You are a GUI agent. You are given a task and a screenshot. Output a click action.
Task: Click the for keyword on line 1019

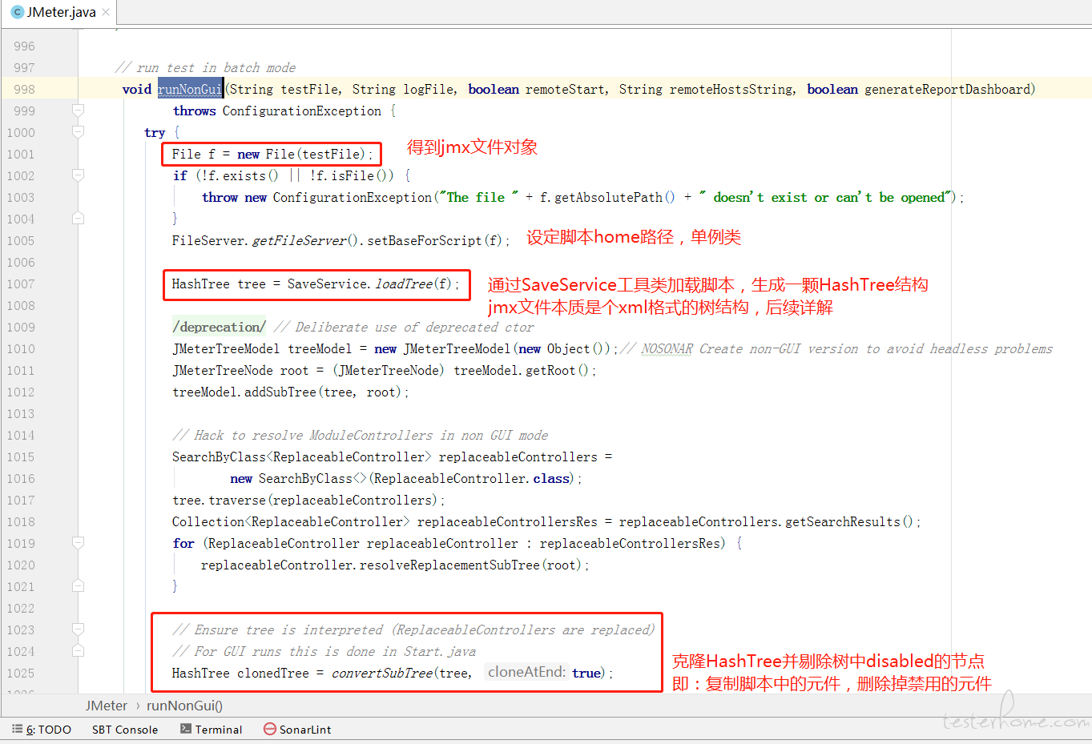click(x=183, y=543)
